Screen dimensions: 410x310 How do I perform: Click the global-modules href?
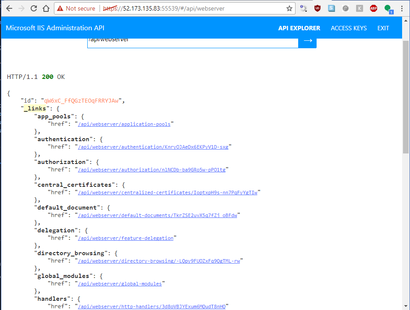click(120, 283)
